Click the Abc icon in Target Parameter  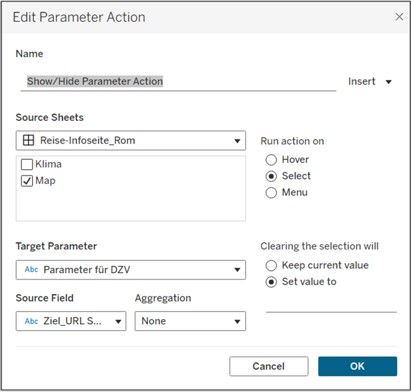31,270
